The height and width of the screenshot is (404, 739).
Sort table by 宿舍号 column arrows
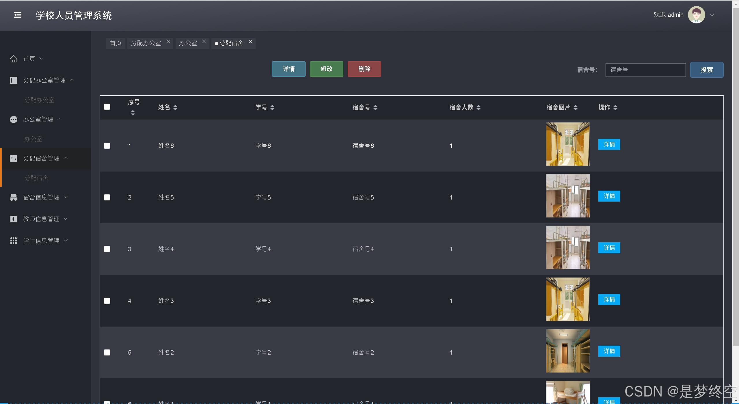375,107
